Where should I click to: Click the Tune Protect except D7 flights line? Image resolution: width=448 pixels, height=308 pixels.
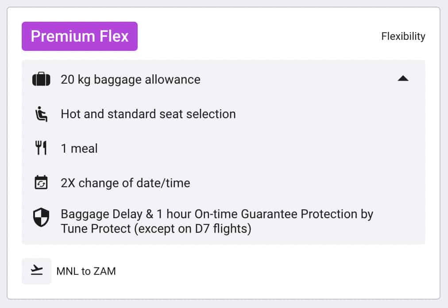tap(156, 230)
